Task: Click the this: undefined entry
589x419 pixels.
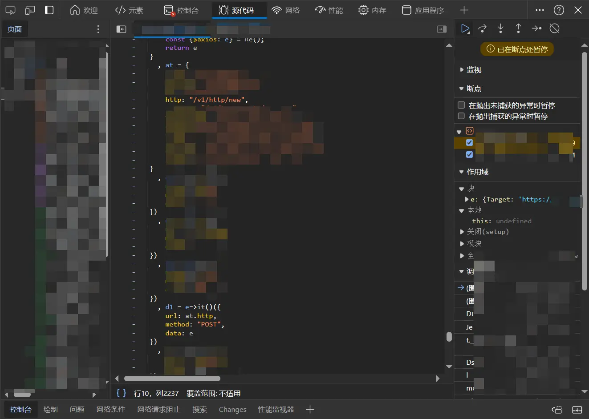Action: coord(502,221)
